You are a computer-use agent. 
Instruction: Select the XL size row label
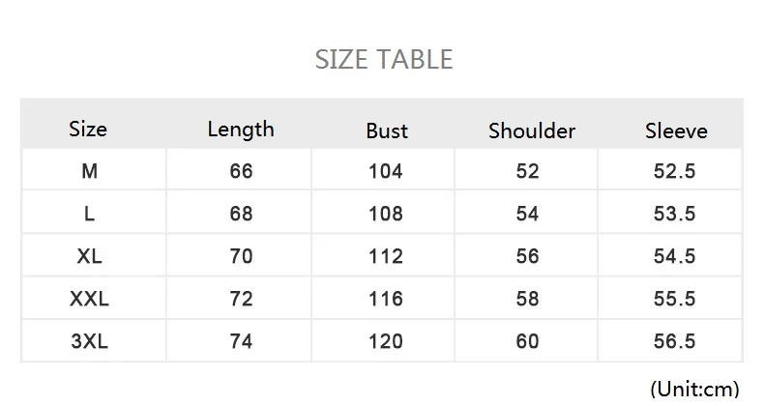tap(89, 256)
